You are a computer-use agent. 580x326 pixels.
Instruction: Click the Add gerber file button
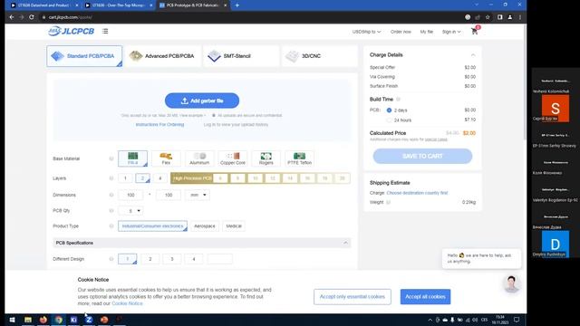pos(202,101)
